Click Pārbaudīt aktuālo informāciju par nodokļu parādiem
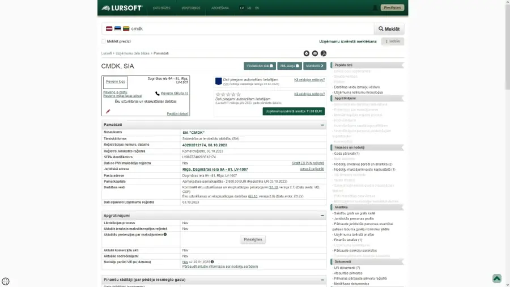 (x=220, y=267)
